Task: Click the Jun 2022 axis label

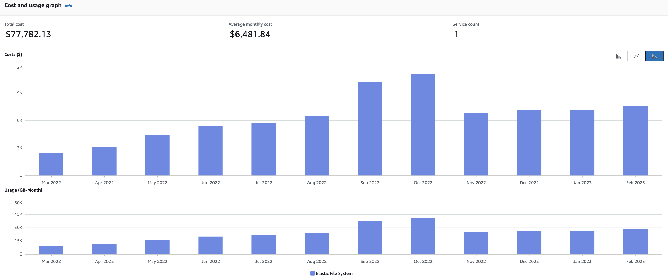Action: pyautogui.click(x=211, y=182)
